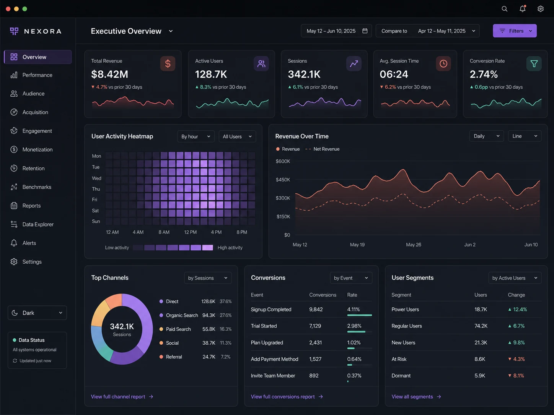554x415 pixels.
Task: Open the May 12 – Jun 10 date picker
Action: pyautogui.click(x=337, y=31)
